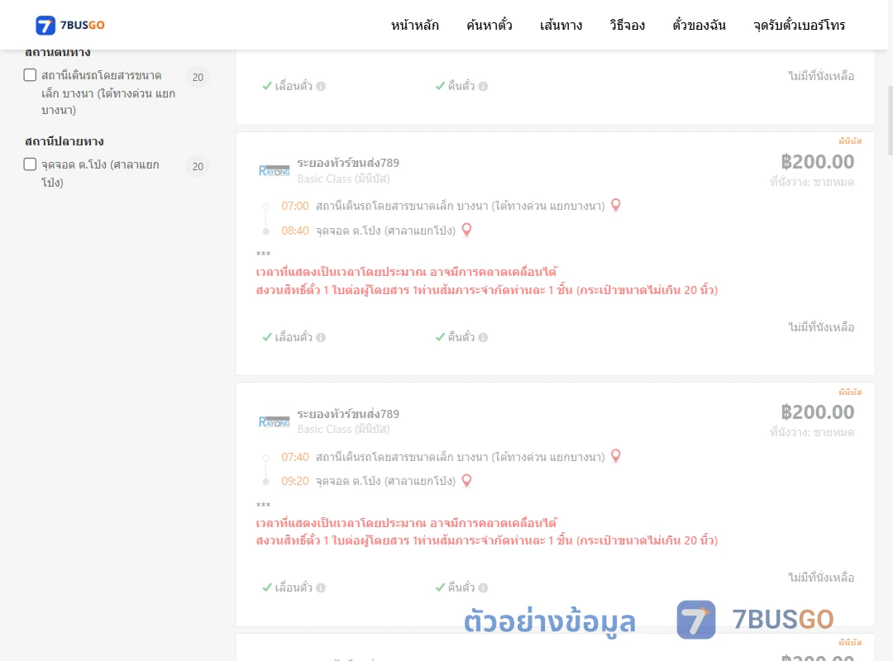Click map pin beside 08:40 จุดจอด ต.โป่ง
Image resolution: width=893 pixels, height=661 pixels.
click(x=466, y=230)
